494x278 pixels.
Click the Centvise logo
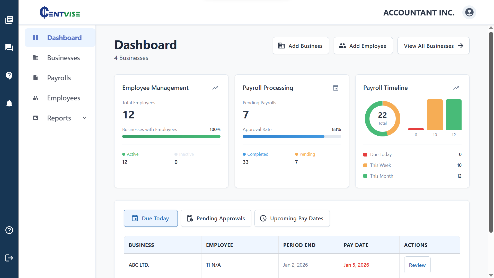60,12
